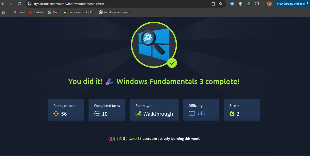Click the Chrome profile avatar
This screenshot has height=156, width=310.
[x=269, y=4]
